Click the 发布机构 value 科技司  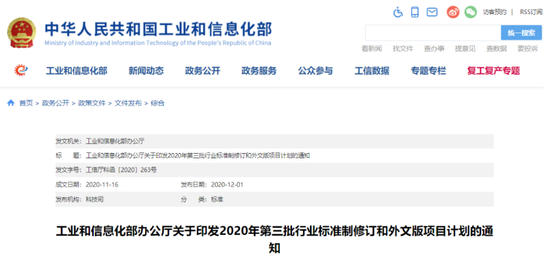tap(95, 200)
